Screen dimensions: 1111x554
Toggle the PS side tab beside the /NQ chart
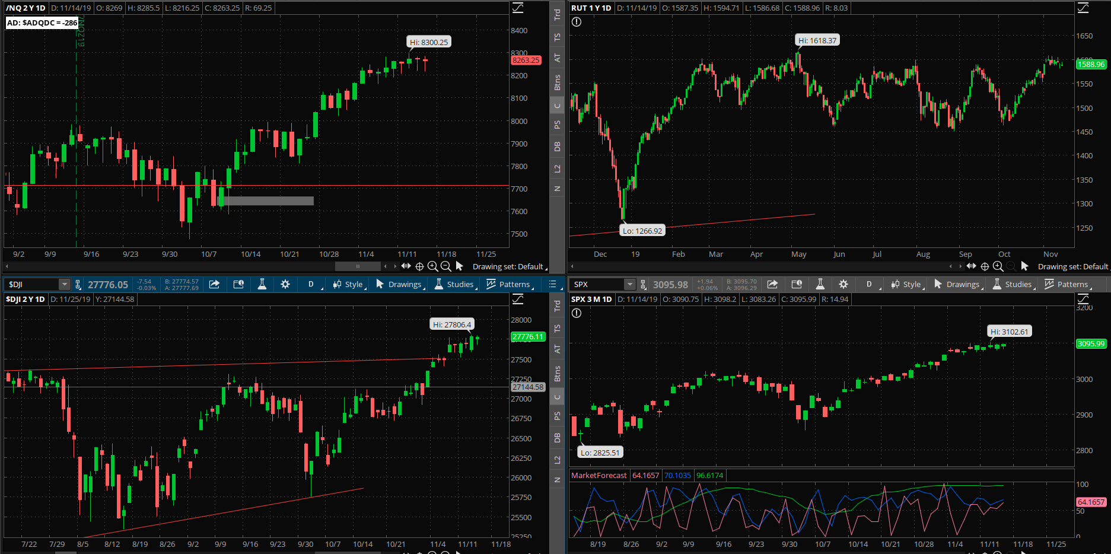pyautogui.click(x=558, y=125)
